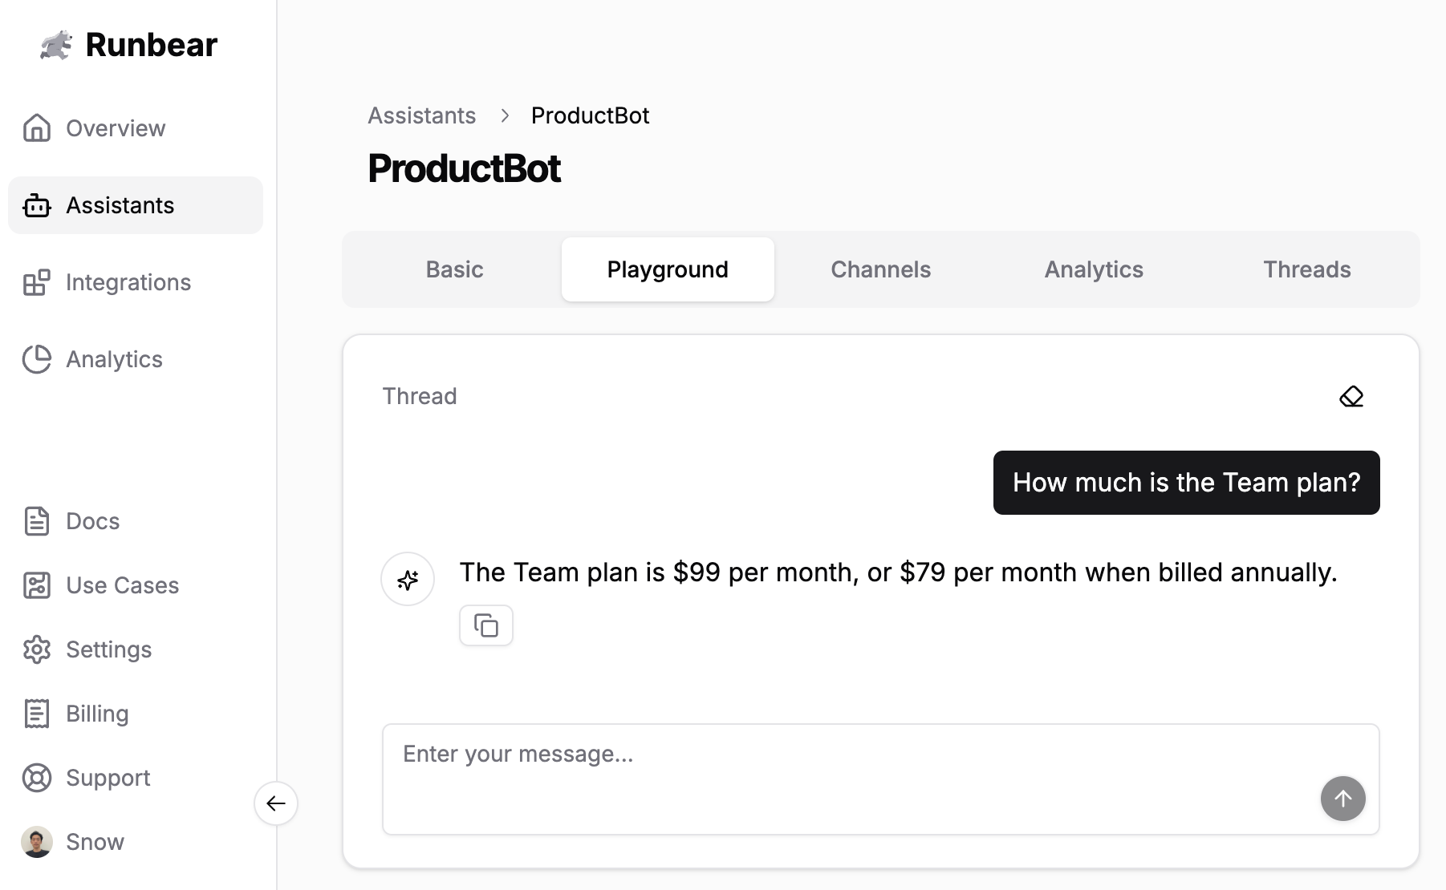View the ProductBot Analytics tab

click(1093, 269)
